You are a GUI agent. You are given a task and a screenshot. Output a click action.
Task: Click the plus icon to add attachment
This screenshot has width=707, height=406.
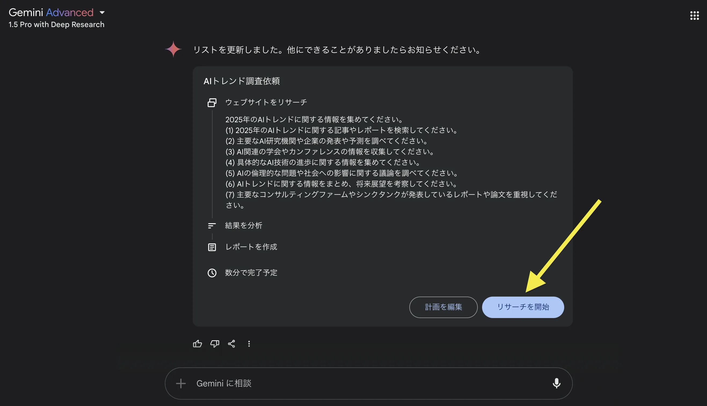pos(181,383)
